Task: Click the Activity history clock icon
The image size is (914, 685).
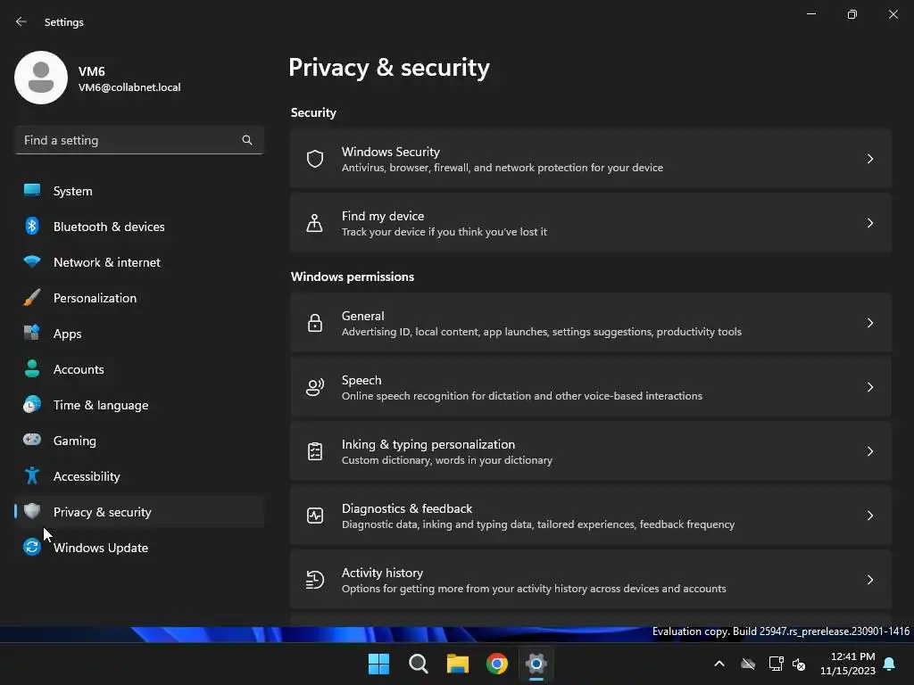Action: click(x=315, y=580)
